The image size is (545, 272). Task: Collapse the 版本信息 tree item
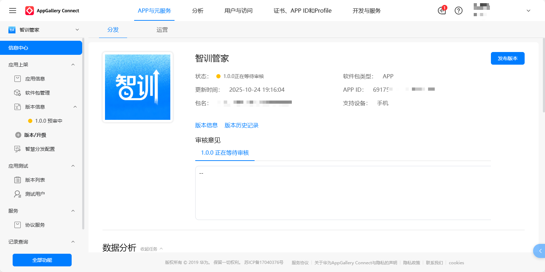[75, 107]
